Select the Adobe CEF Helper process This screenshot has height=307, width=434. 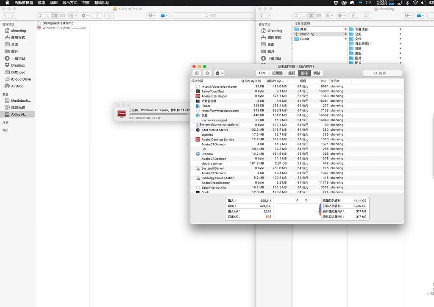(x=297, y=96)
